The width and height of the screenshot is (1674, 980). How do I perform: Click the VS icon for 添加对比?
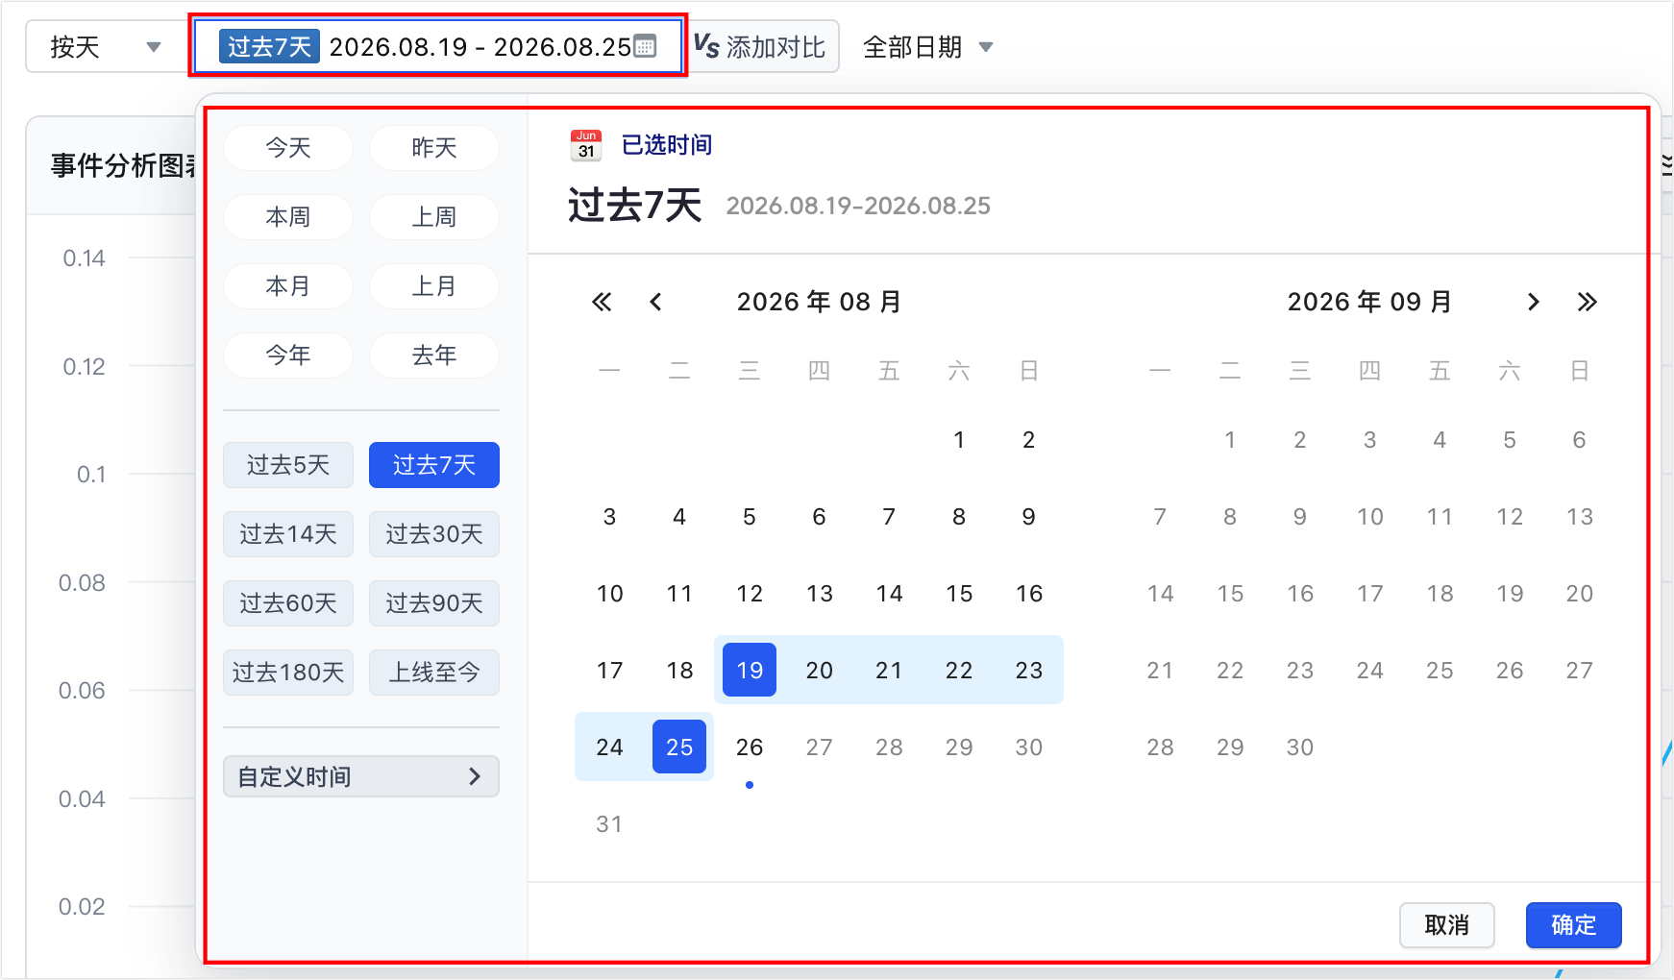click(706, 46)
